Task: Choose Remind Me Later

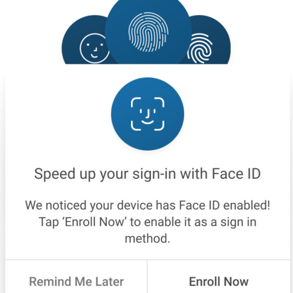Action: click(76, 281)
